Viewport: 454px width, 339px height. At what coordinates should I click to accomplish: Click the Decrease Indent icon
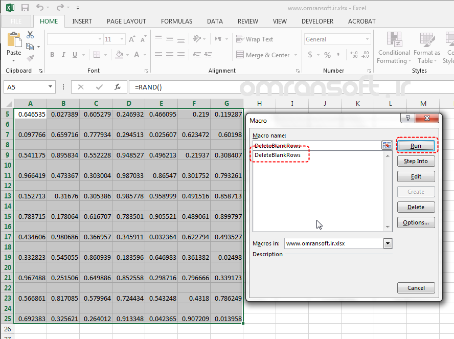tap(197, 55)
